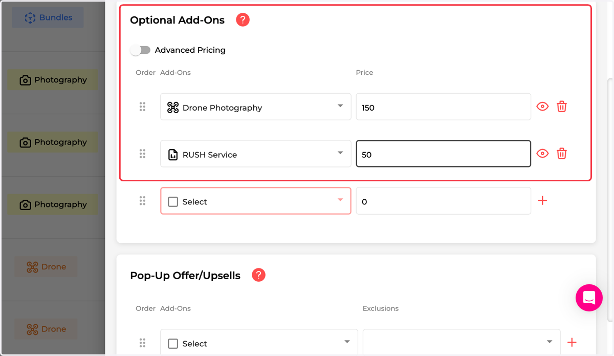Click the Exclusions column header
Image resolution: width=614 pixels, height=356 pixels.
pyautogui.click(x=381, y=308)
